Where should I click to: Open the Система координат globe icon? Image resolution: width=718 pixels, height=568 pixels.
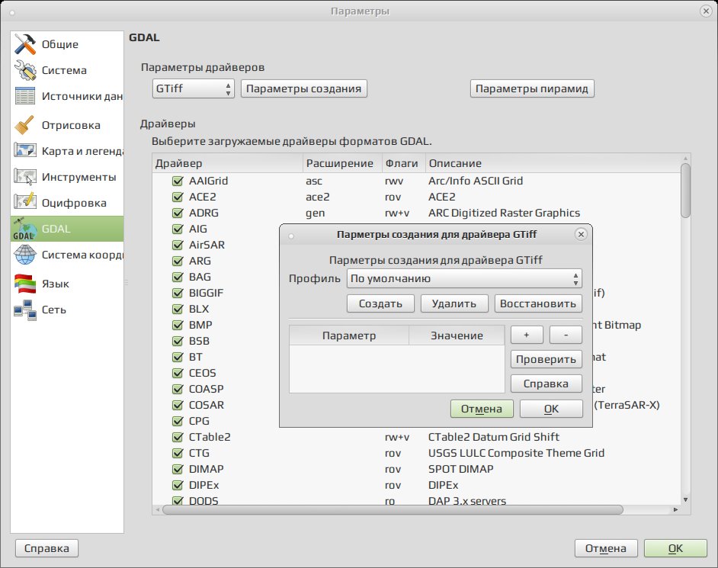24,255
